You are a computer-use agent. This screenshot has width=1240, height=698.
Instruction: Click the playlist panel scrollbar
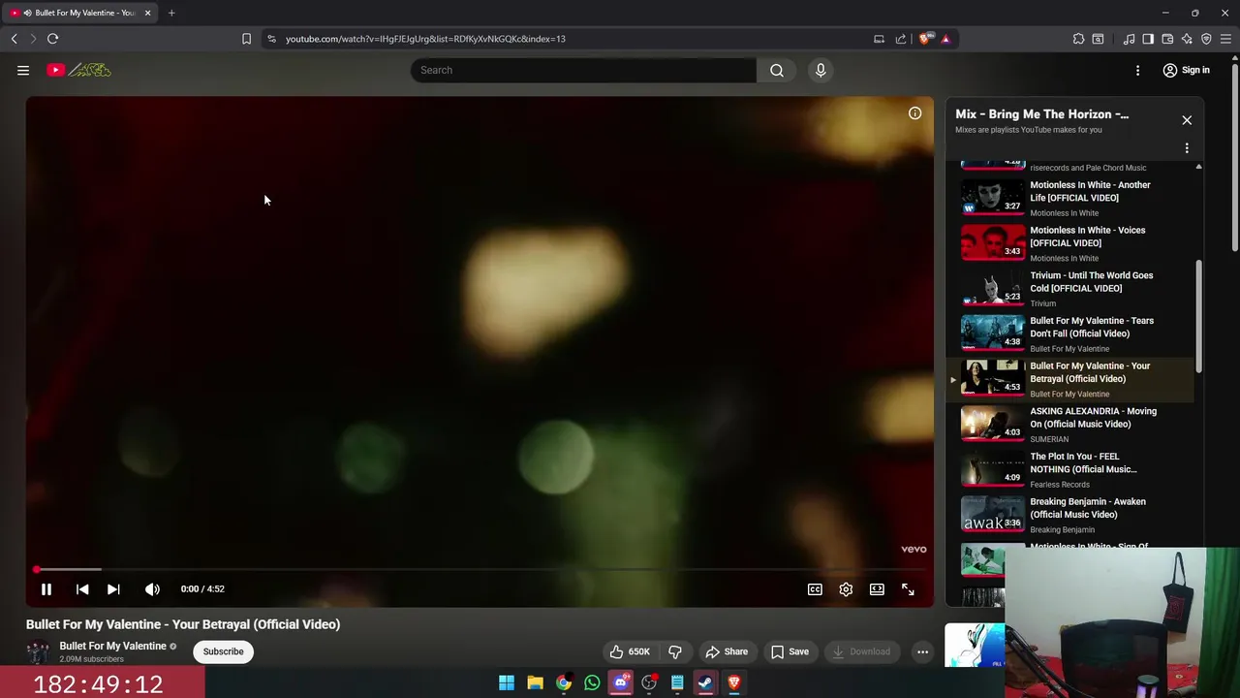click(x=1198, y=315)
